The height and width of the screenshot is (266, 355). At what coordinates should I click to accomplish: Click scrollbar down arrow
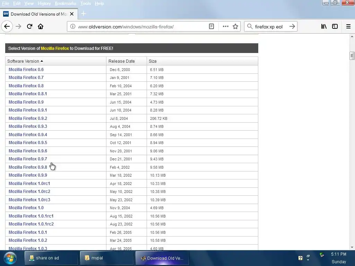[352, 247]
